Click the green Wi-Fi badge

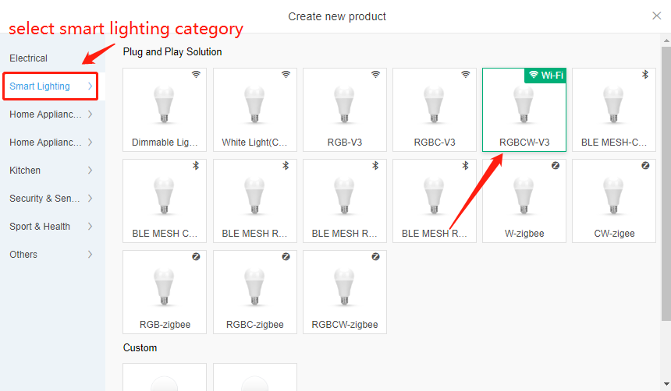[x=545, y=76]
